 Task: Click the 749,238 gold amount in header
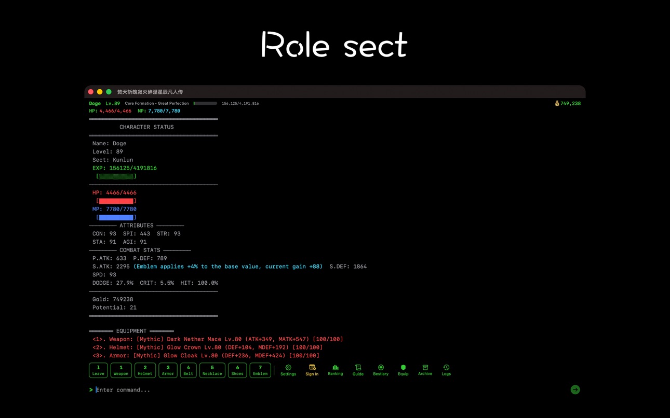pos(570,103)
